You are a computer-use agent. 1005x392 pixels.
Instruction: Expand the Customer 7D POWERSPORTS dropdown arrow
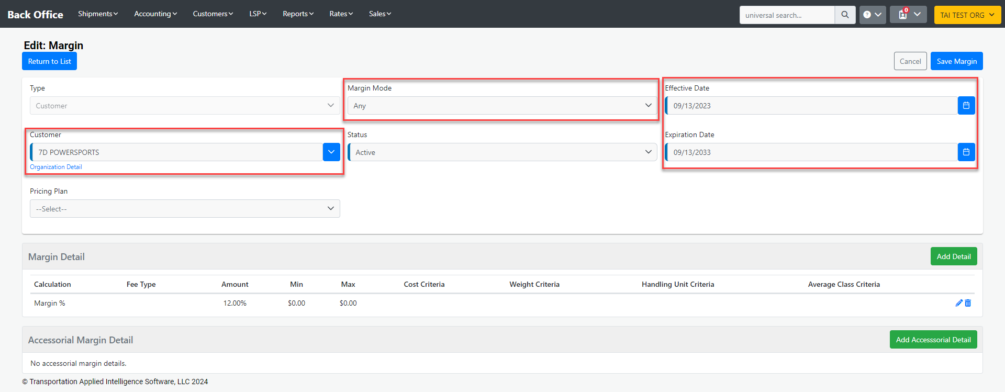(x=331, y=152)
